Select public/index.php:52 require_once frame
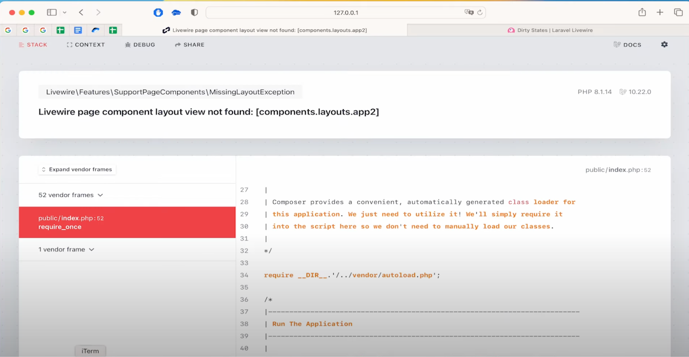Image resolution: width=689 pixels, height=357 pixels. [127, 222]
